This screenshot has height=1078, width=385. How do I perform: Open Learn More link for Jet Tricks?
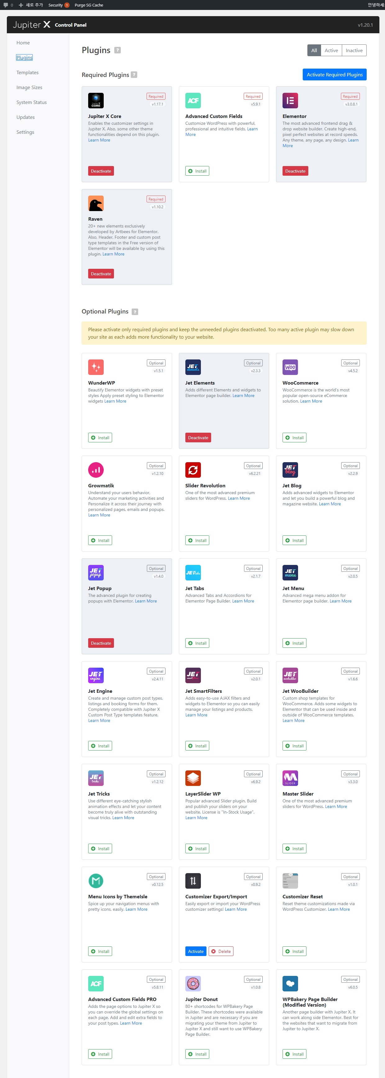coord(123,818)
